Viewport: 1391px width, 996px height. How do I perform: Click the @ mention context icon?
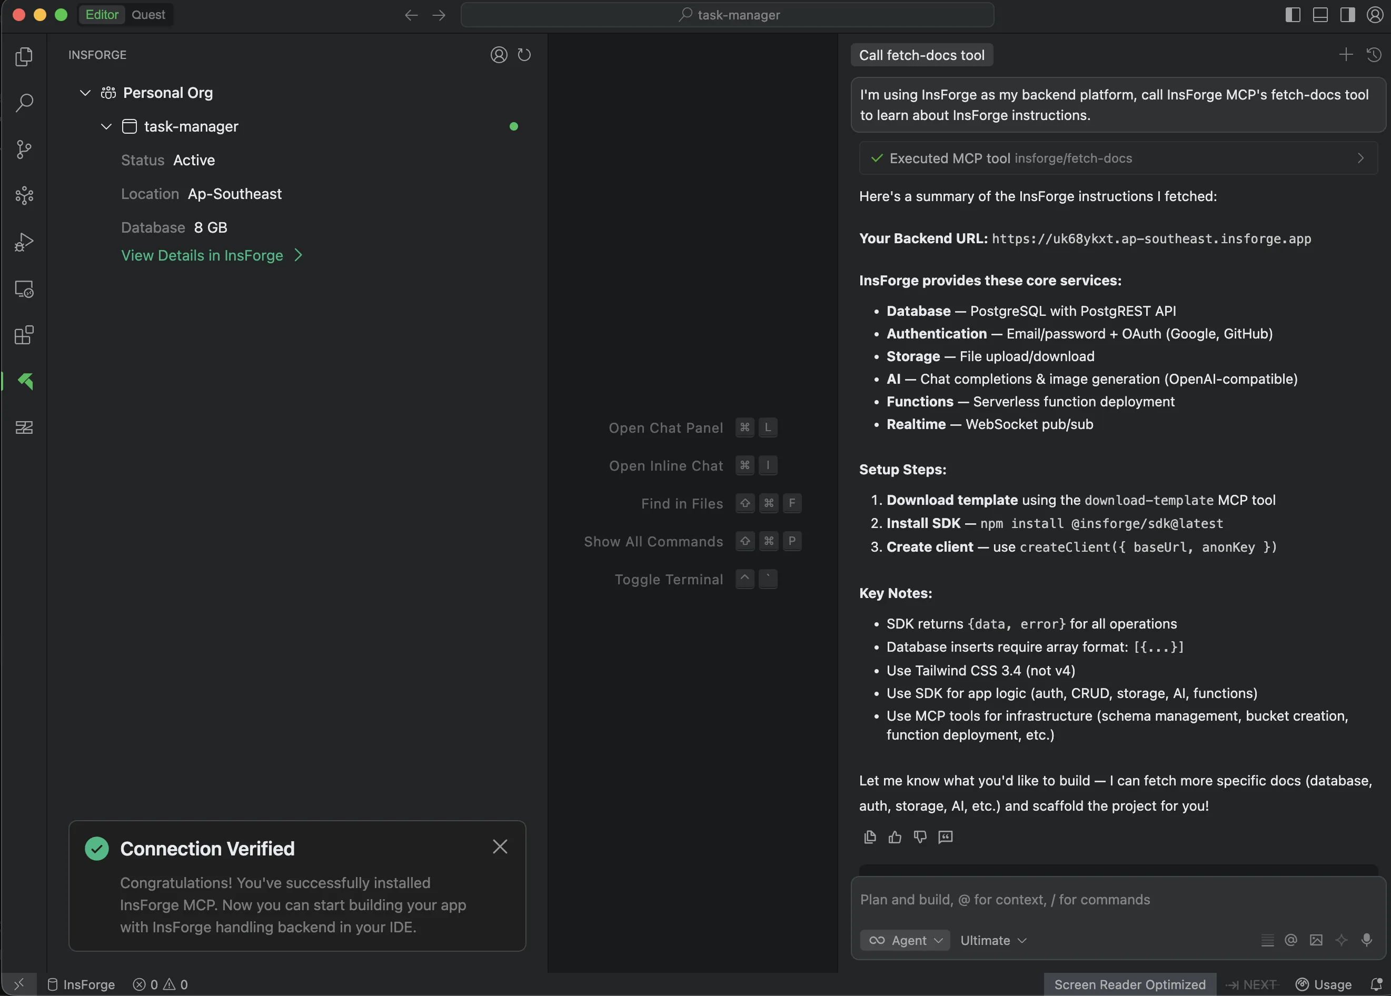tap(1291, 940)
